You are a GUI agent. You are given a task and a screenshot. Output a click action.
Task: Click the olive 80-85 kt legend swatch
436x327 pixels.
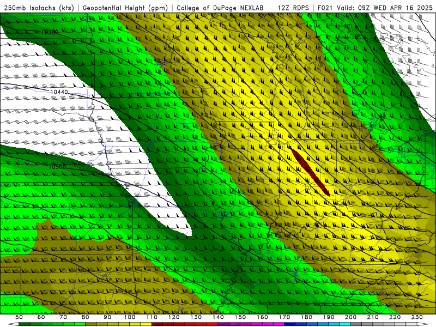[90, 324]
